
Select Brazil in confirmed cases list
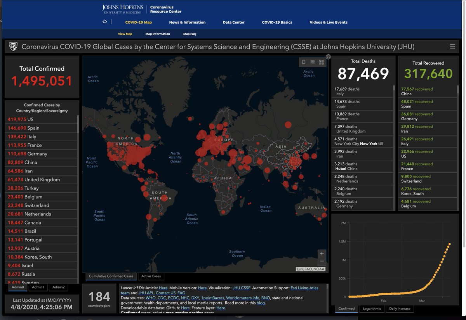41,231
